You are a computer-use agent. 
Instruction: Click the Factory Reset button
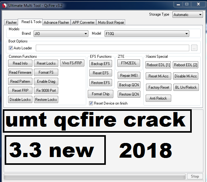pyautogui.click(x=159, y=87)
